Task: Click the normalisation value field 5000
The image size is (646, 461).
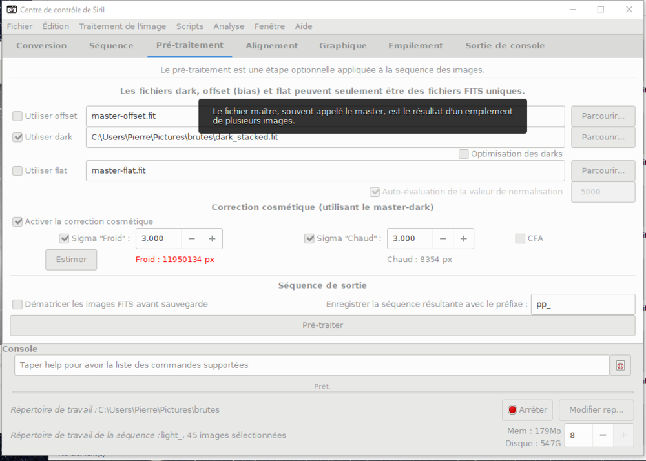Action: point(603,192)
